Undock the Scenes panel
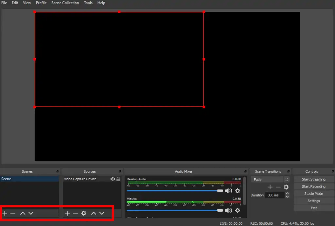The height and width of the screenshot is (226, 335). pyautogui.click(x=57, y=171)
